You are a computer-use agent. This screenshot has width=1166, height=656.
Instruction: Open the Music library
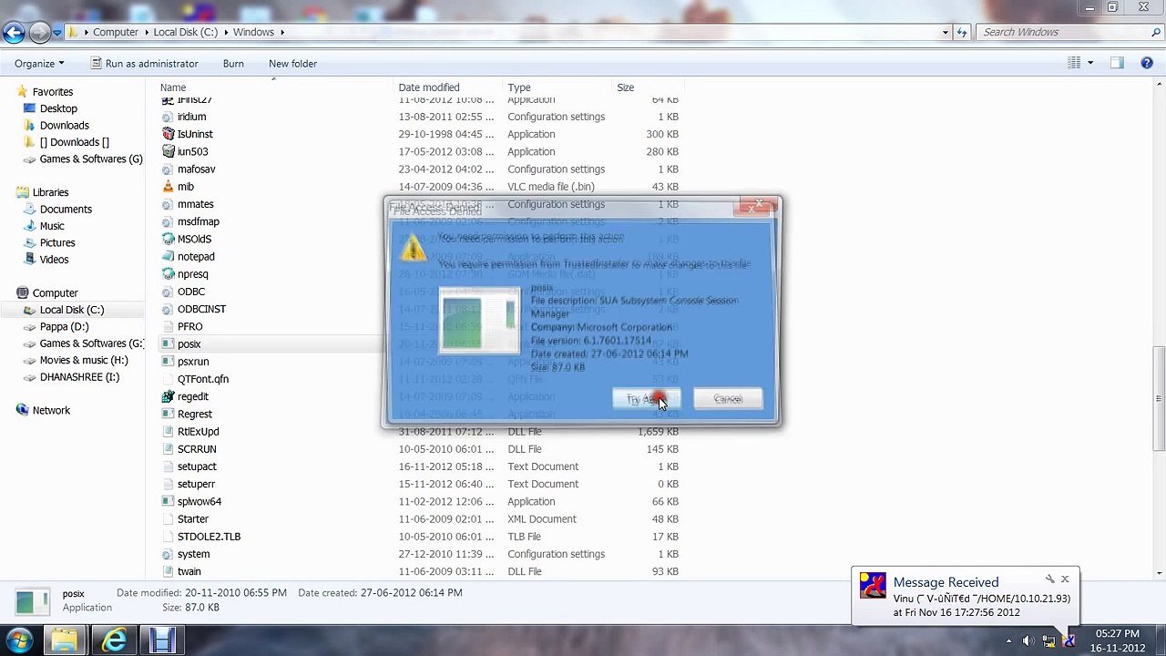(x=52, y=226)
